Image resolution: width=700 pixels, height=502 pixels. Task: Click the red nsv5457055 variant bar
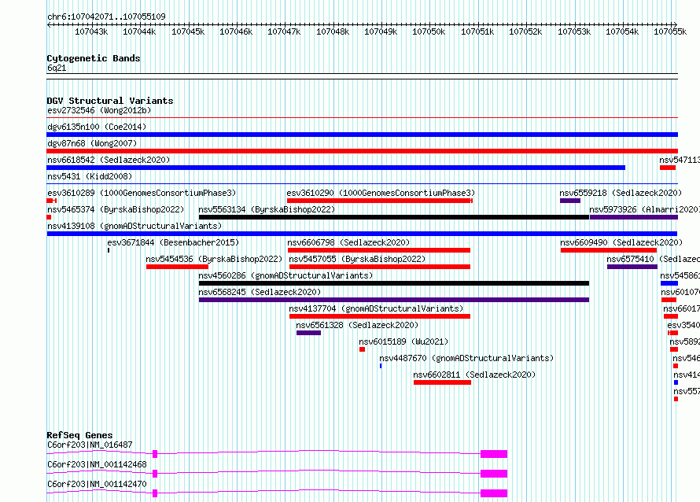380,267
